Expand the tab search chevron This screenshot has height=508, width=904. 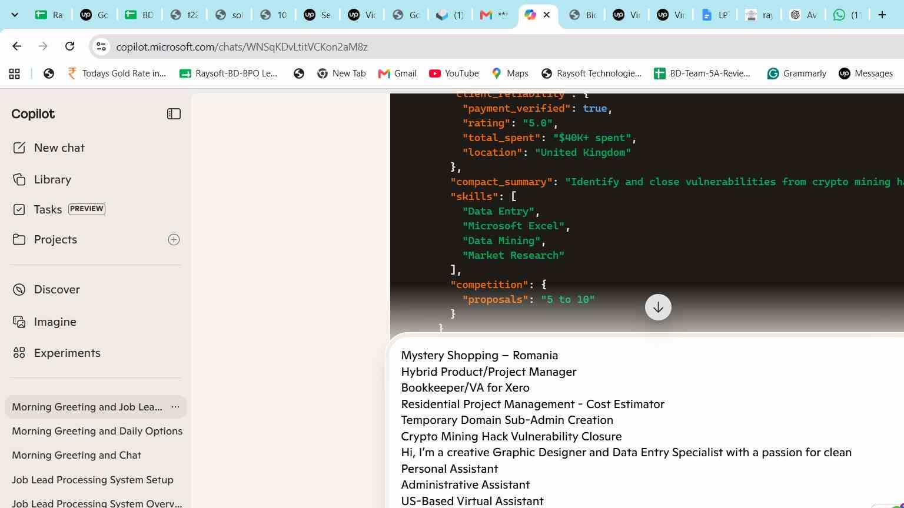pos(15,15)
